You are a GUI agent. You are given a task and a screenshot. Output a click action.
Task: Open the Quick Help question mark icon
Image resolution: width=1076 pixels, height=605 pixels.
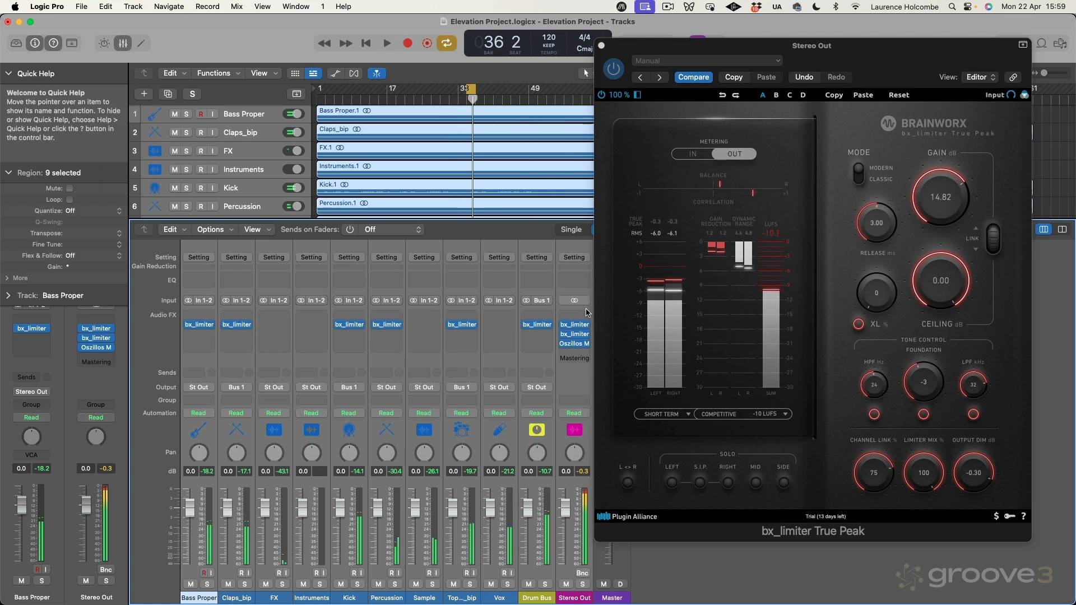click(53, 43)
